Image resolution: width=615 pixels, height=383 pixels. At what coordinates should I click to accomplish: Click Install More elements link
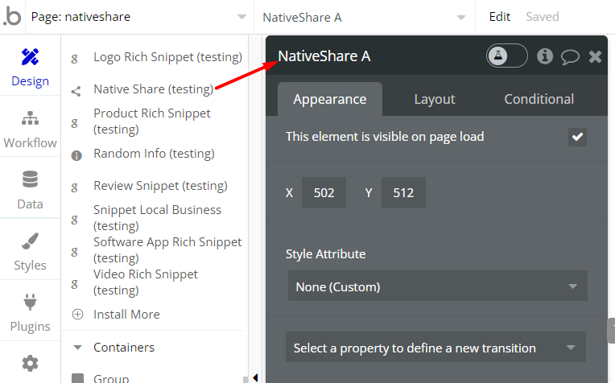point(126,315)
